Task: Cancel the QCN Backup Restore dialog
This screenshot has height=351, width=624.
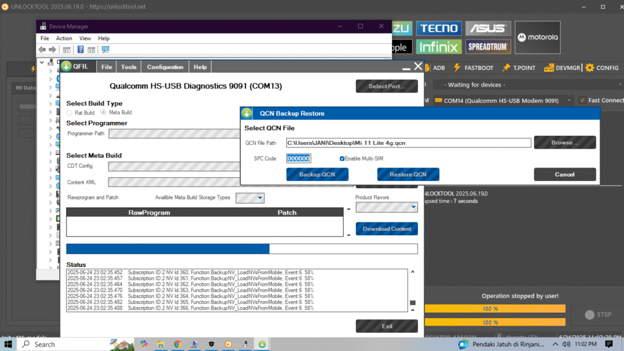Action: pos(565,174)
